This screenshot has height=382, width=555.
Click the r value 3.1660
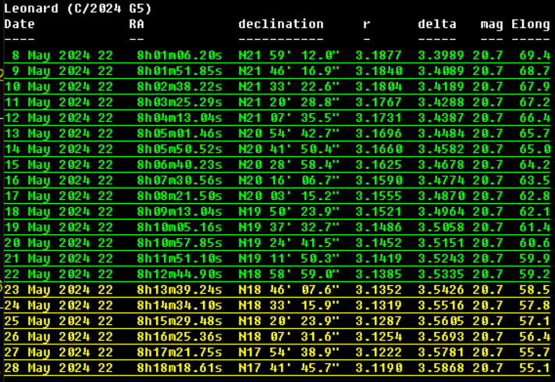[379, 149]
